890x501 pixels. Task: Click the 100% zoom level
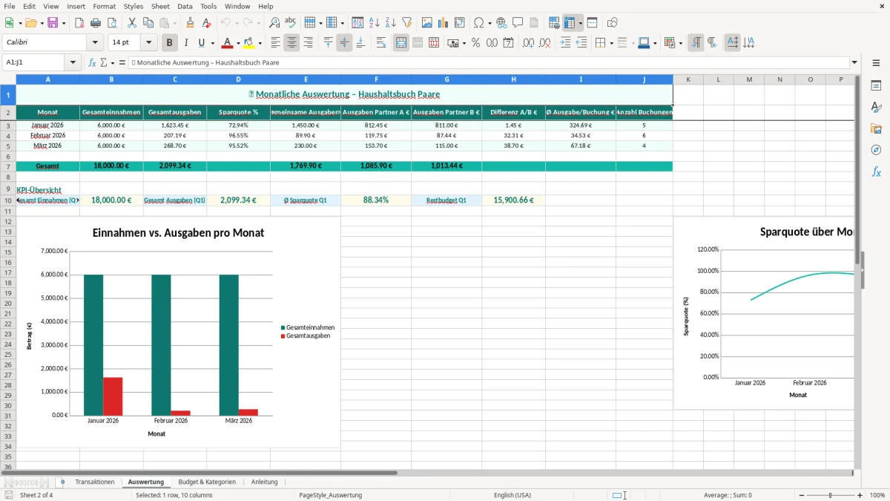[877, 495]
